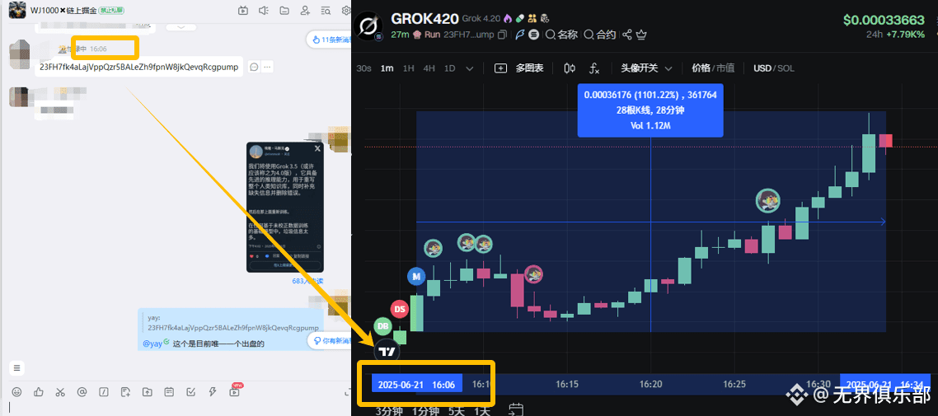This screenshot has width=938, height=416.
Task: Toggle price/market cap display (价格/市值)
Action: click(713, 68)
